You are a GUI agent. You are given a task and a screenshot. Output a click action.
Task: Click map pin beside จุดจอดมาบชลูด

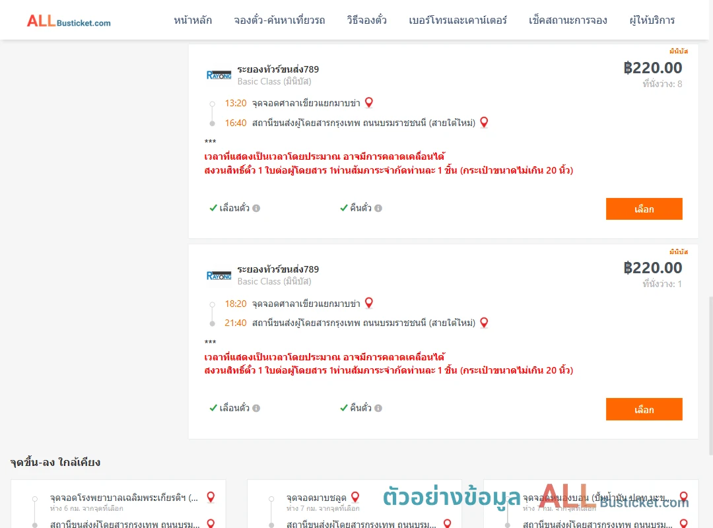pyautogui.click(x=355, y=497)
